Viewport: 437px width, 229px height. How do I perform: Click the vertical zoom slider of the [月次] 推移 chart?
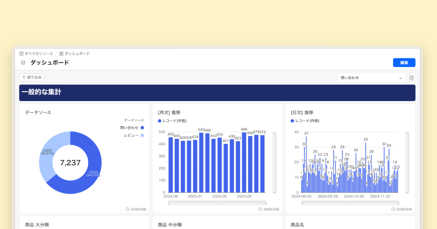tap(275, 162)
